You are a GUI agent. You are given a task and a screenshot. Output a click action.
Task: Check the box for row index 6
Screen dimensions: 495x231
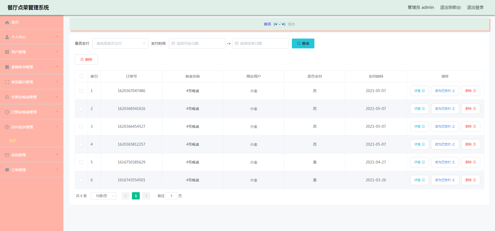(x=81, y=180)
